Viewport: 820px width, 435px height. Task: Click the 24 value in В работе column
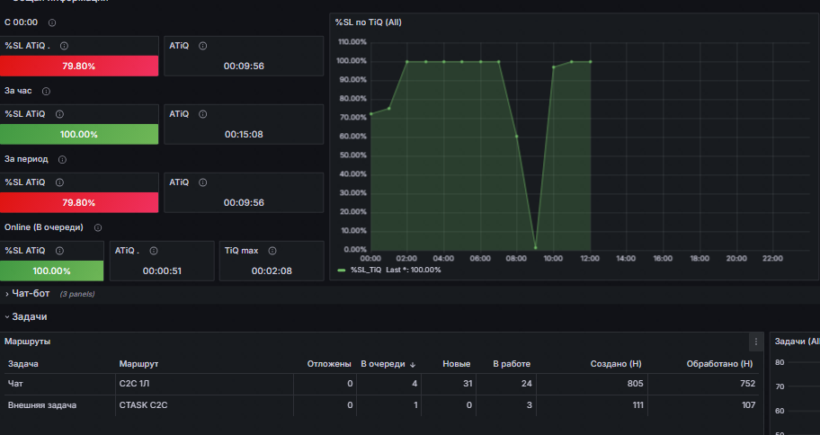(527, 384)
